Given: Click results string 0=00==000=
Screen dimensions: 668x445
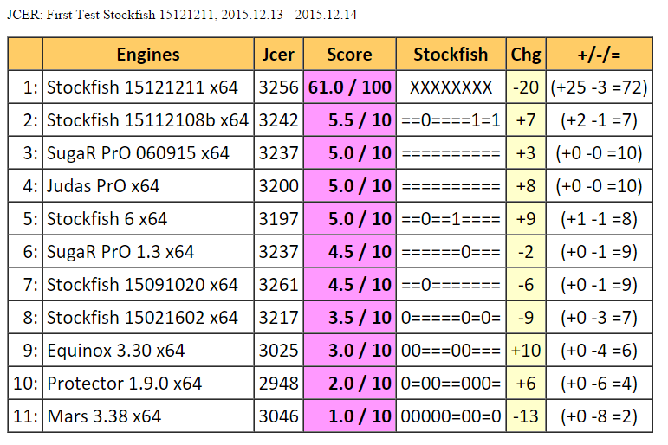Looking at the screenshot, I should coord(451,384).
